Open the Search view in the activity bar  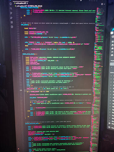pyautogui.click(x=11, y=9)
